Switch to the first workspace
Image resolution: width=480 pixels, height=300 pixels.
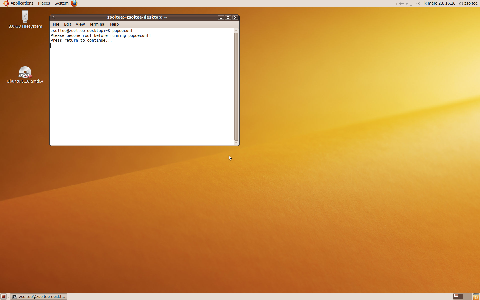[458, 297]
